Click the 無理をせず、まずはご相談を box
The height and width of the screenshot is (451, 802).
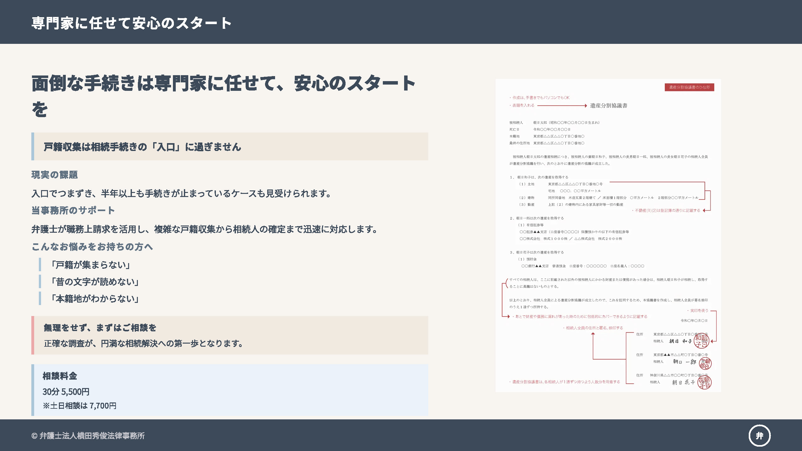pyautogui.click(x=230, y=335)
